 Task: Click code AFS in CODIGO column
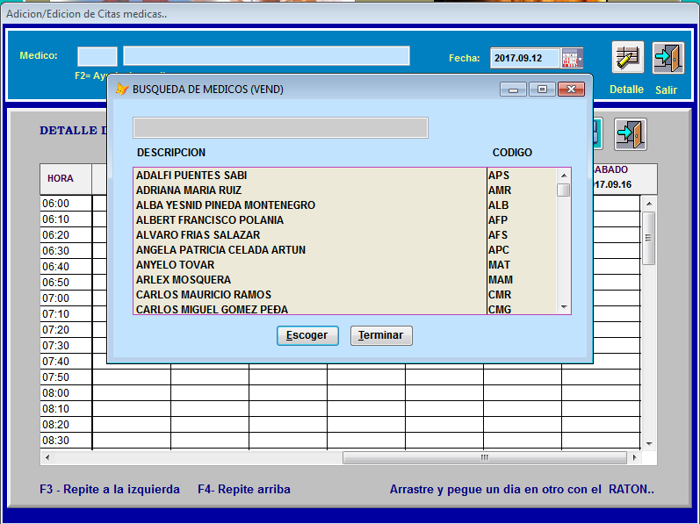[x=498, y=235]
